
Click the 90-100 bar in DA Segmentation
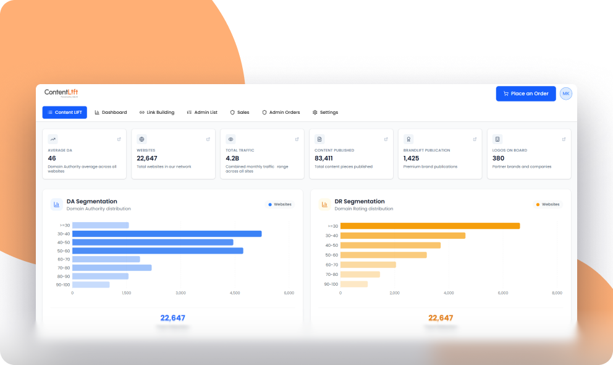click(x=91, y=285)
